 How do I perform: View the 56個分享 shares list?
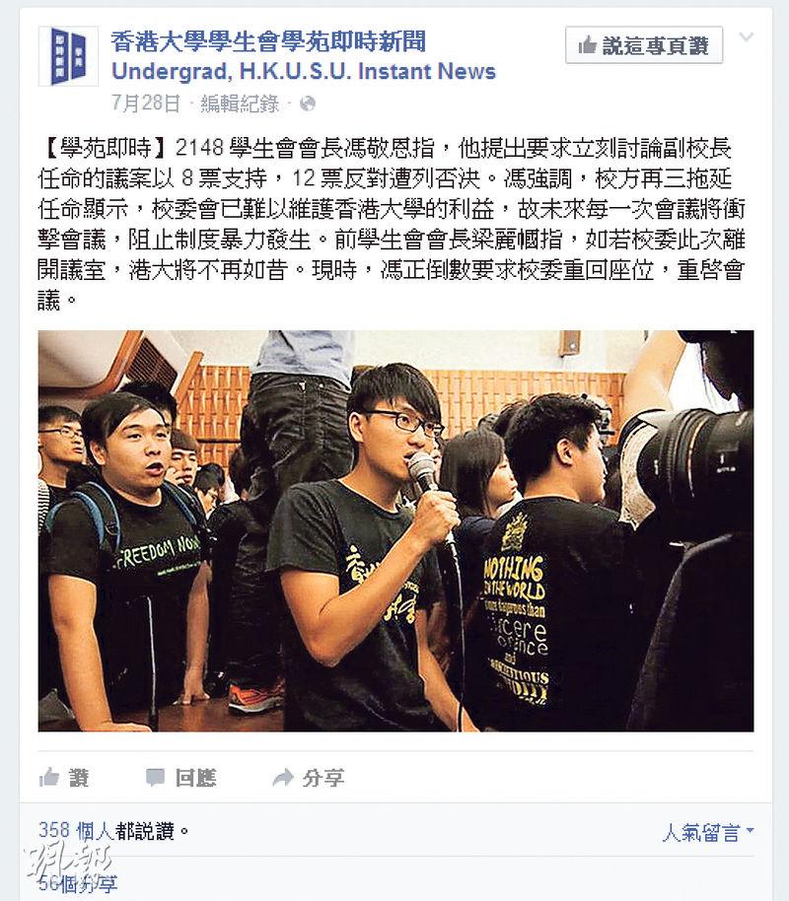(78, 884)
